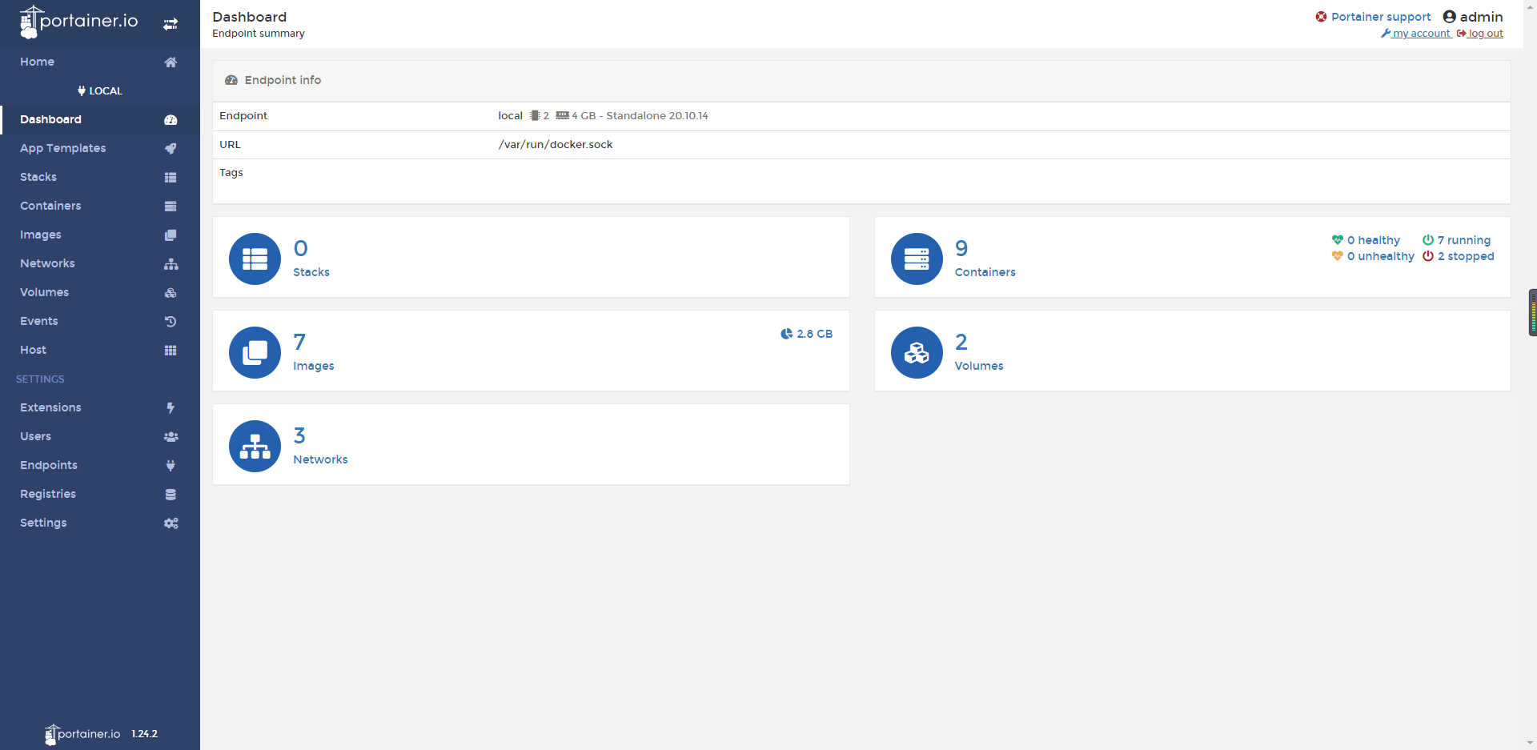The height and width of the screenshot is (750, 1537).
Task: Toggle the sidebar collapse arrows icon
Action: click(x=171, y=24)
